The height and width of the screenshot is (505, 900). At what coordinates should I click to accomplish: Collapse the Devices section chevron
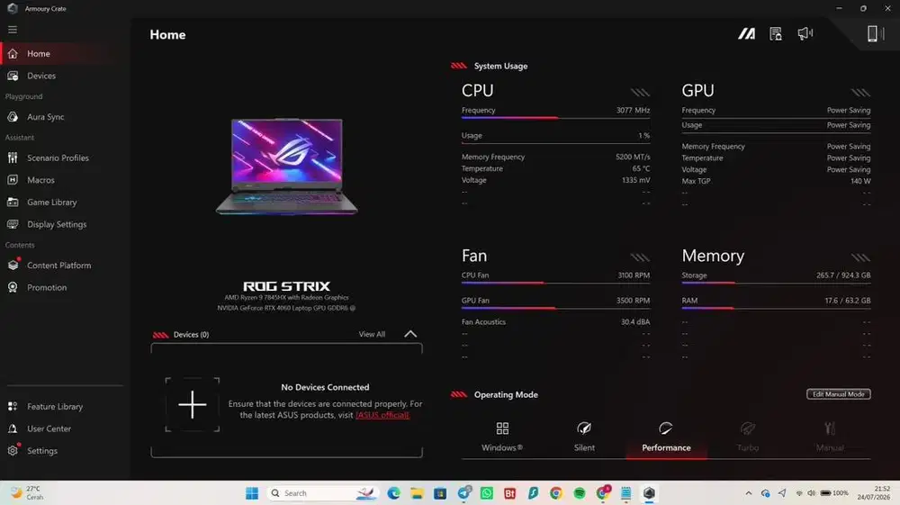[x=410, y=334]
